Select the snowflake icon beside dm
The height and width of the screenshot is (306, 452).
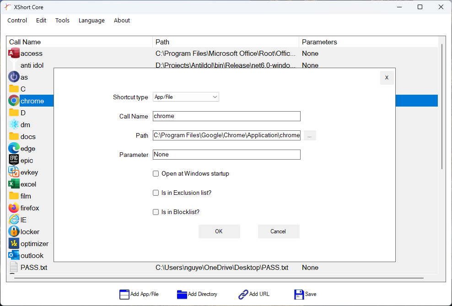click(14, 125)
